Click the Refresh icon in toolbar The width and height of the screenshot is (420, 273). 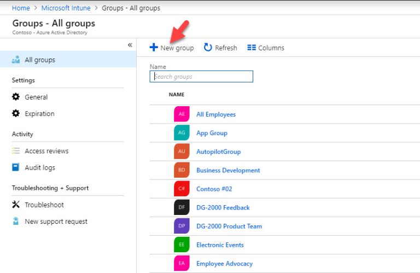click(208, 48)
